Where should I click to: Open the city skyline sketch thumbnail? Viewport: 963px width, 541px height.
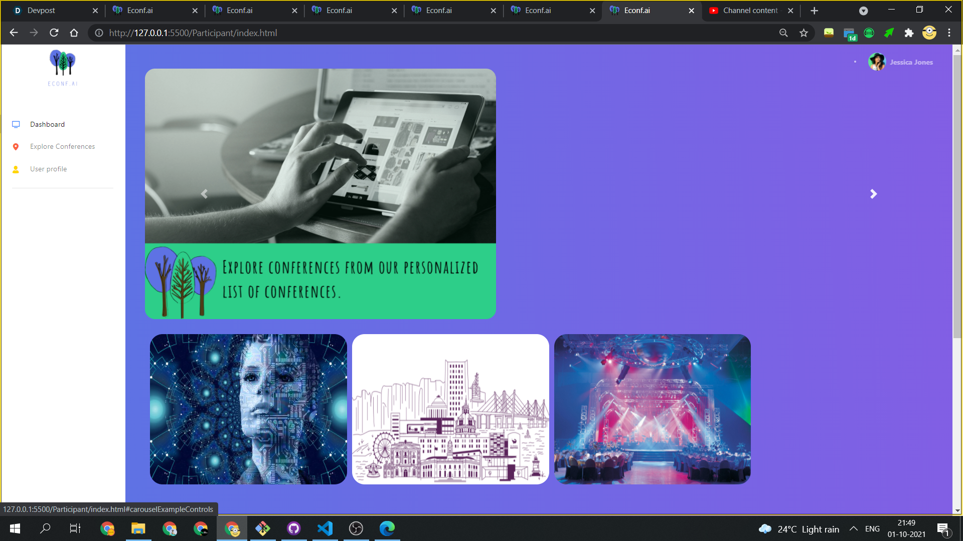coord(450,409)
